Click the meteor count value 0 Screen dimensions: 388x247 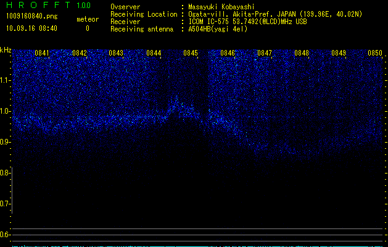pos(88,28)
